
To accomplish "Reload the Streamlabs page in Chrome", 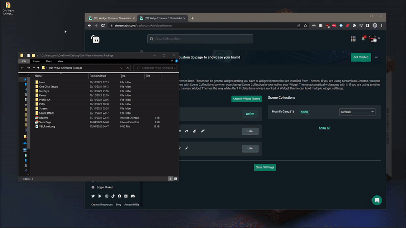I will 103,26.
